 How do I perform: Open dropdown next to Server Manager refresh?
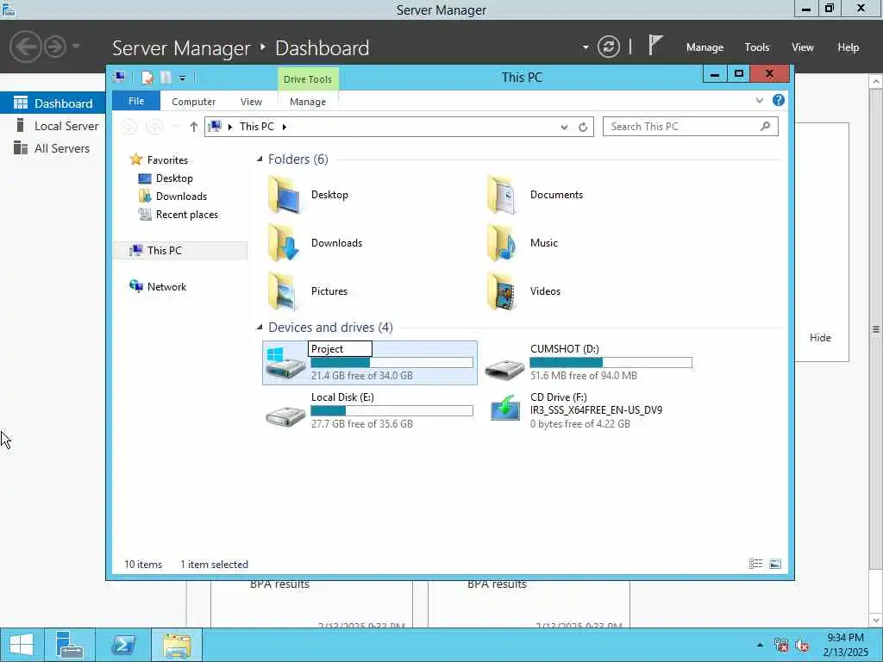pos(586,47)
